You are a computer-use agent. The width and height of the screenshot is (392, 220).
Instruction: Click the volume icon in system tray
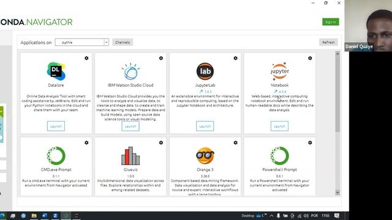[x=306, y=216]
